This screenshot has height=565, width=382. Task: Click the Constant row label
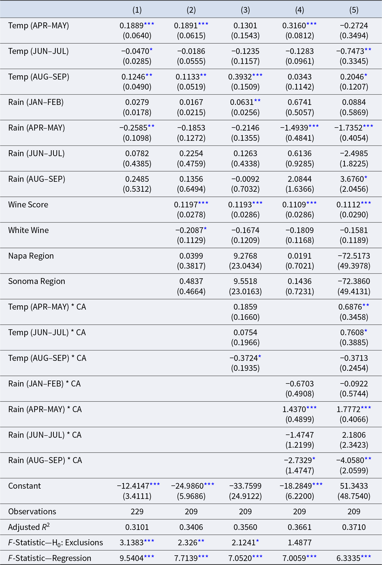pyautogui.click(x=25, y=486)
